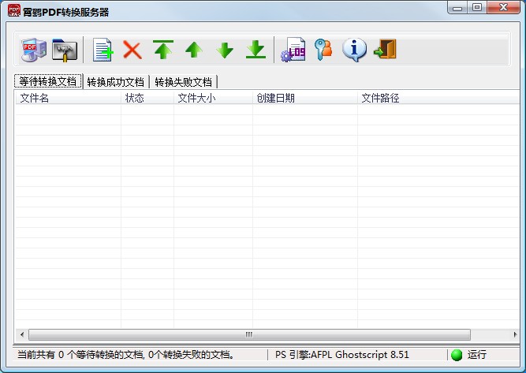
Task: Maximize the PDF conversion server window
Action: 477,8
